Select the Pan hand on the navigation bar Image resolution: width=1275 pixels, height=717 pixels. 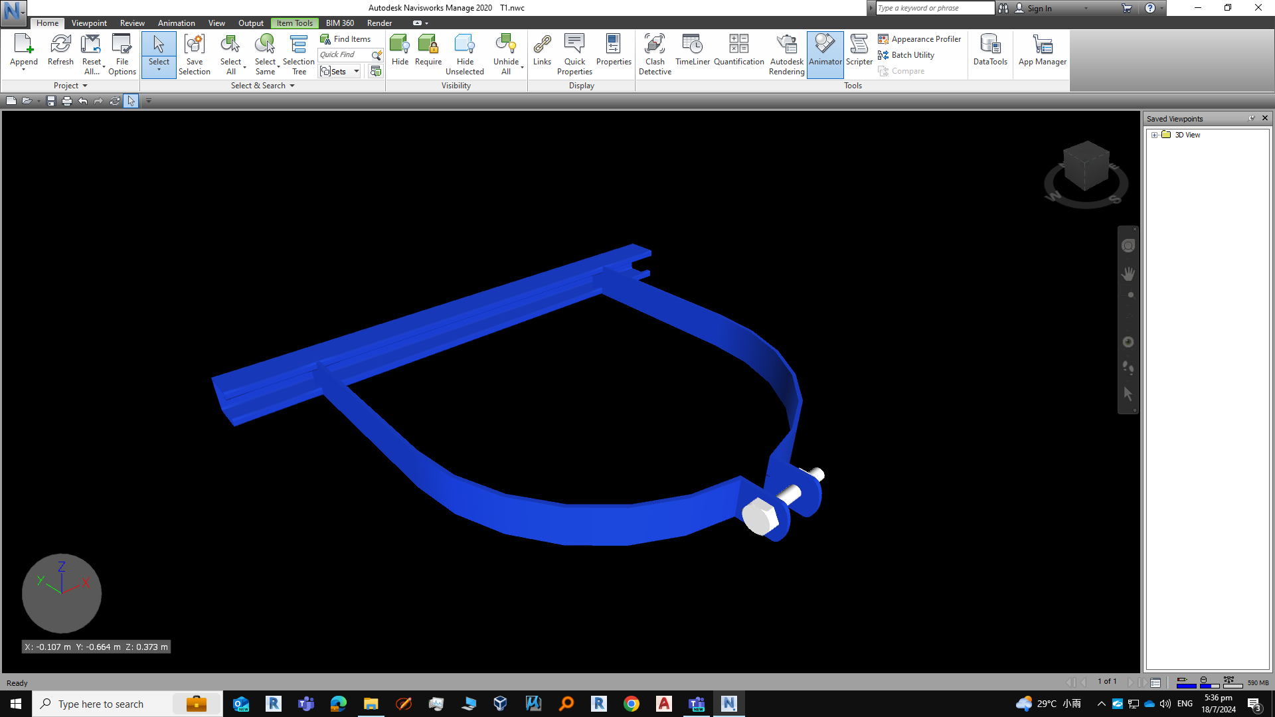click(x=1129, y=274)
